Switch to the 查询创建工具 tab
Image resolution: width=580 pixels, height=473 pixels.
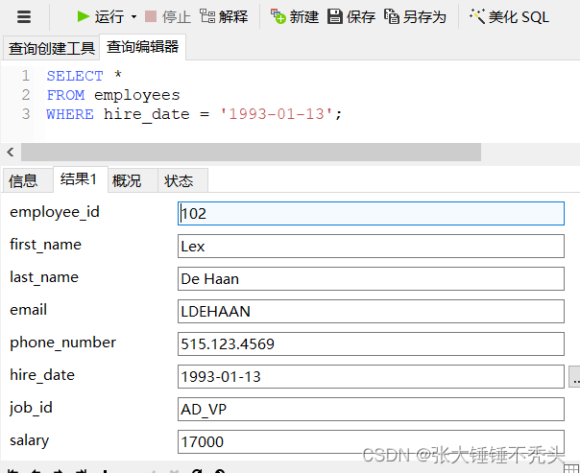point(52,48)
